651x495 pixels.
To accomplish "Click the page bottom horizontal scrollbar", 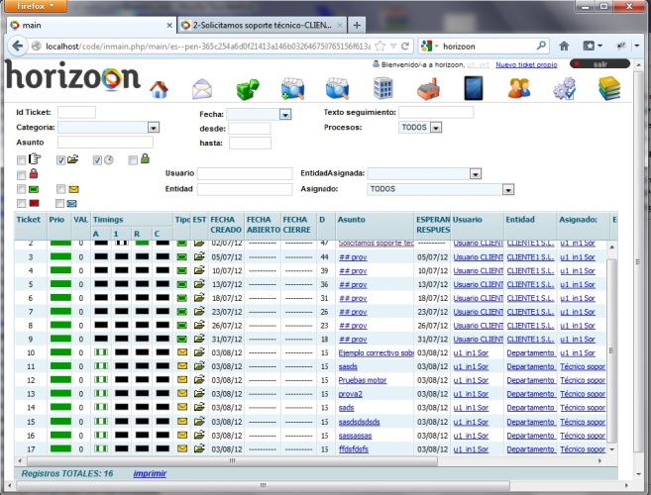I will click(x=263, y=485).
